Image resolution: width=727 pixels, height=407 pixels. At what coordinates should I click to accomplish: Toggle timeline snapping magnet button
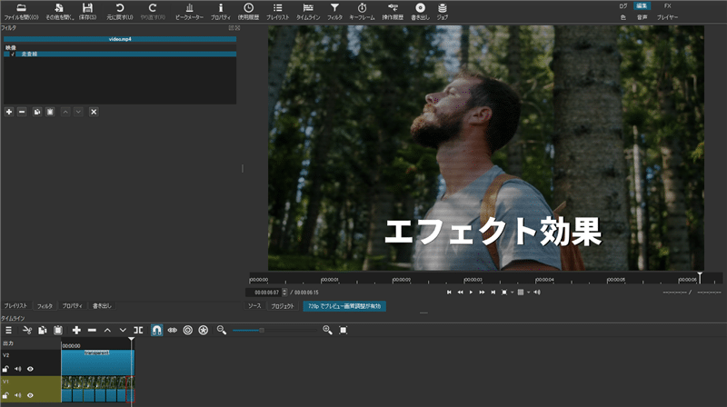pos(156,330)
